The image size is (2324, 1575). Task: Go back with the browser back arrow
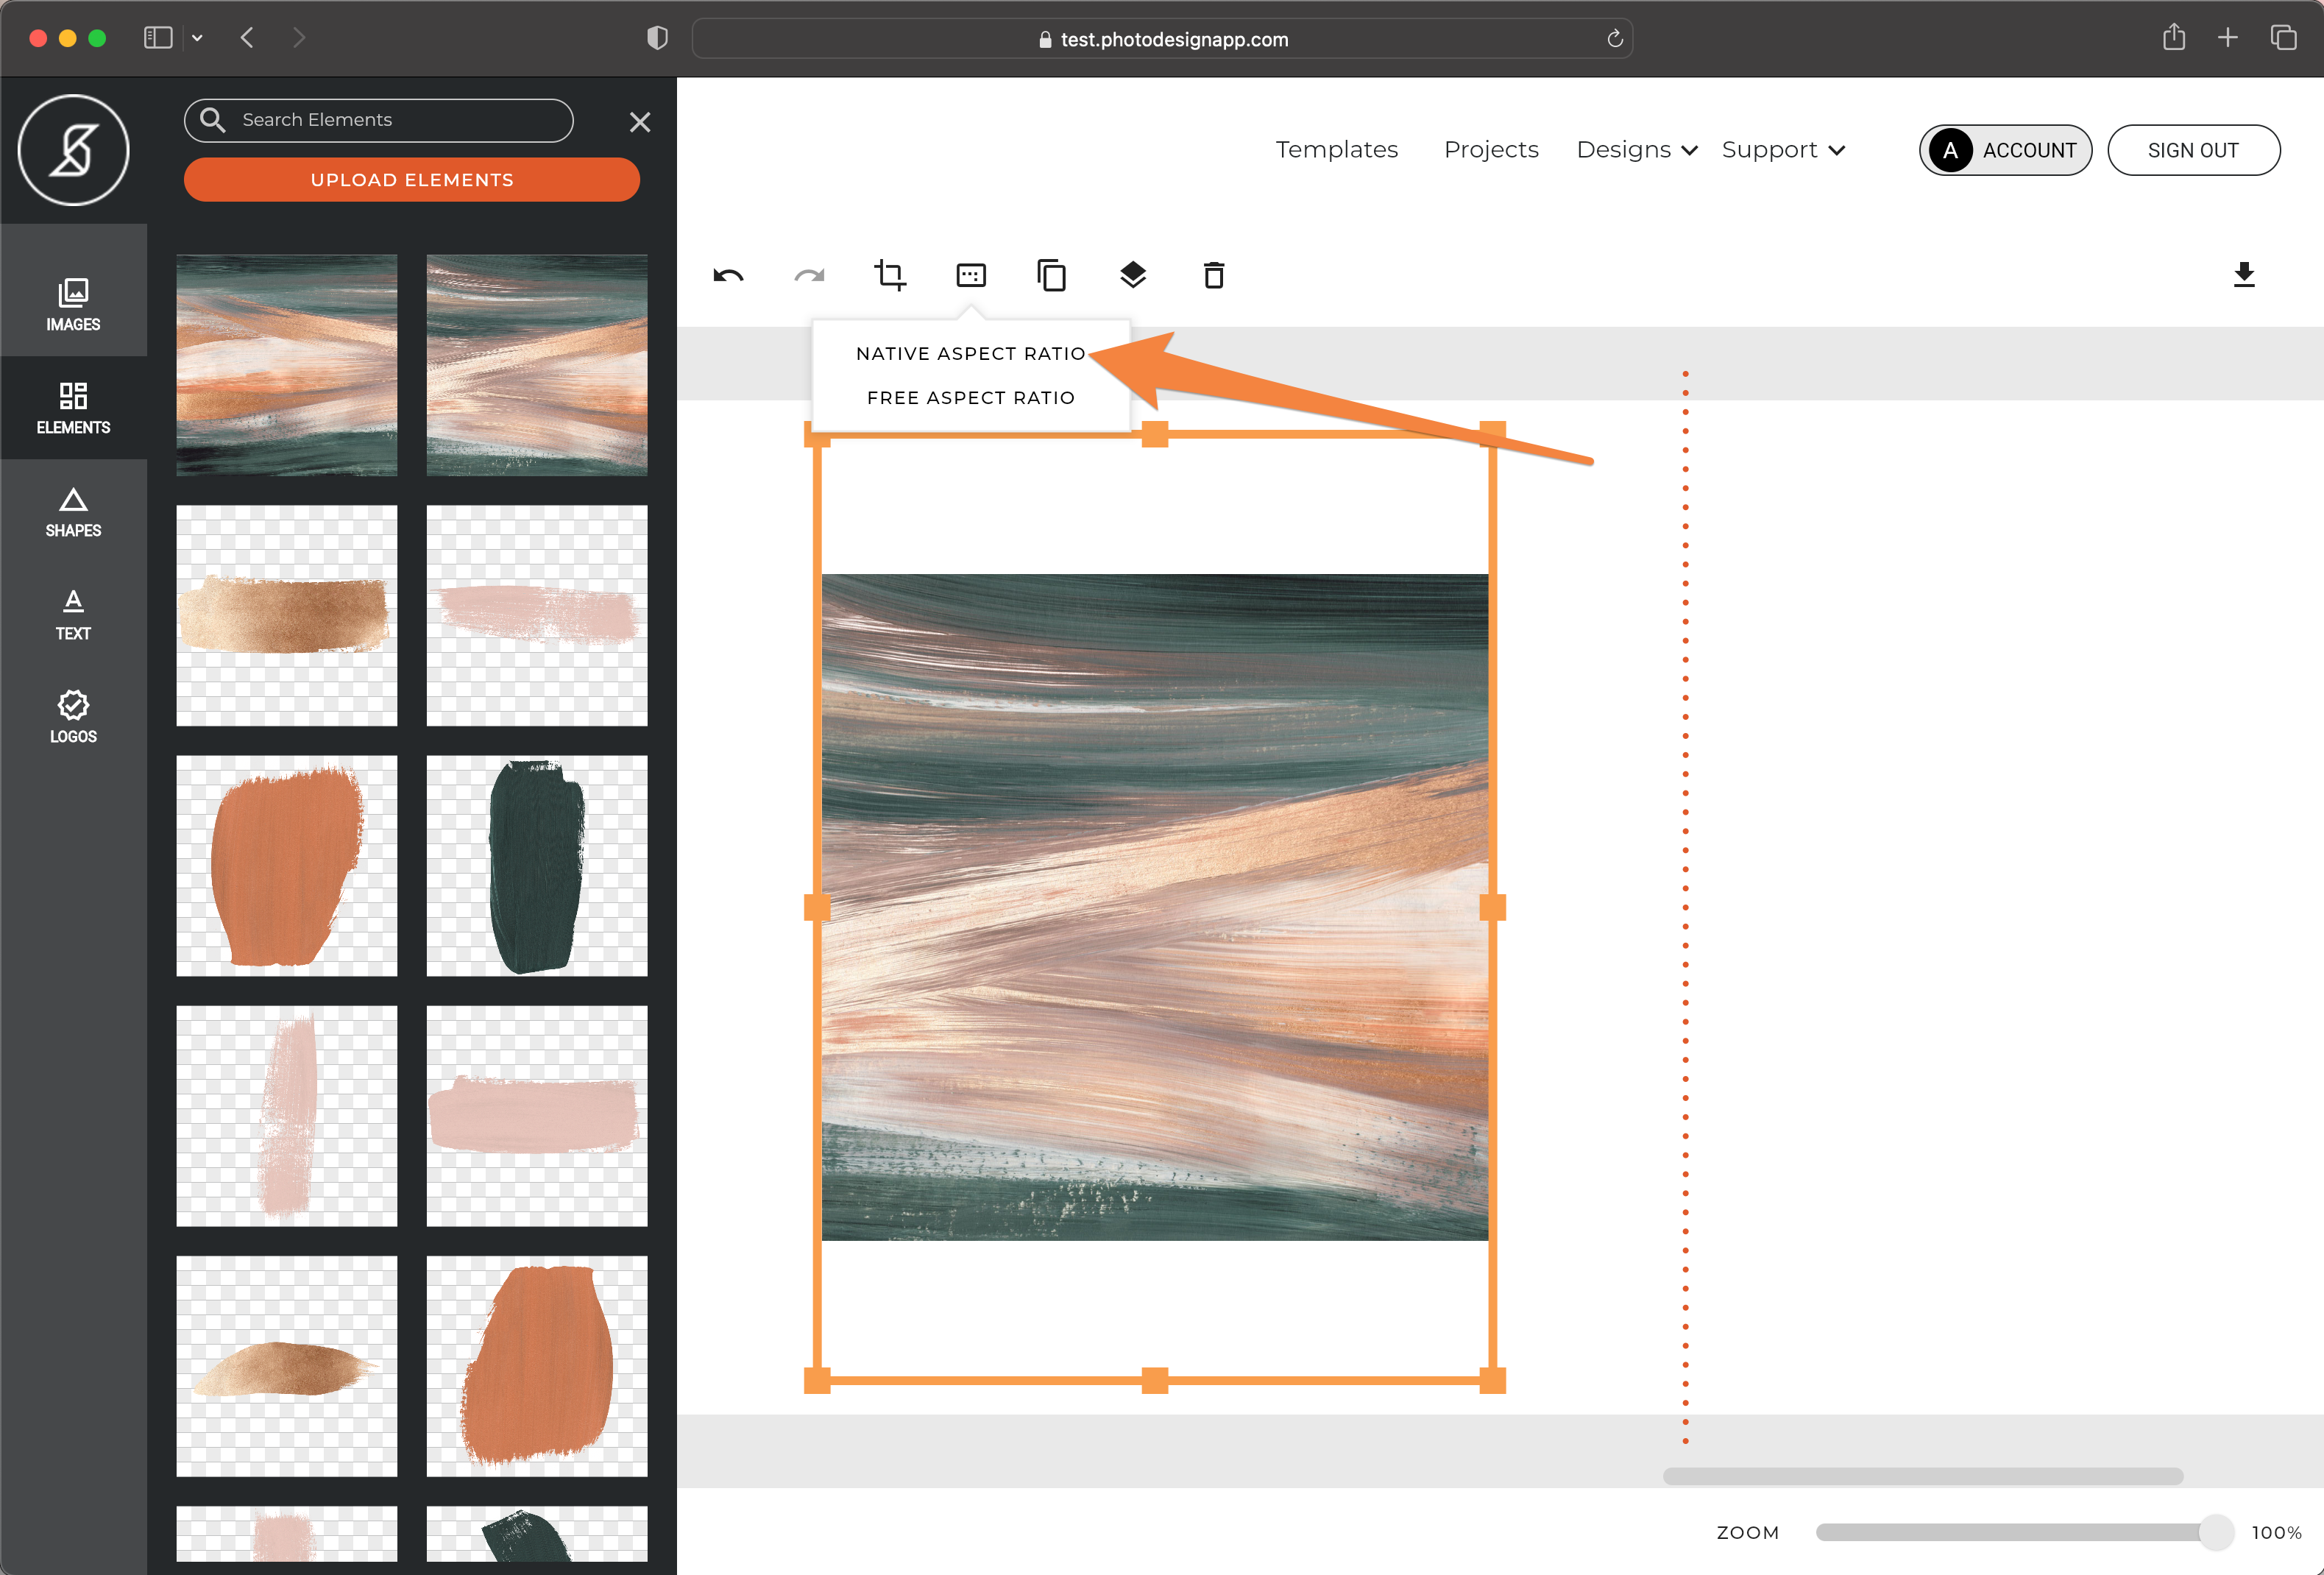(x=247, y=38)
